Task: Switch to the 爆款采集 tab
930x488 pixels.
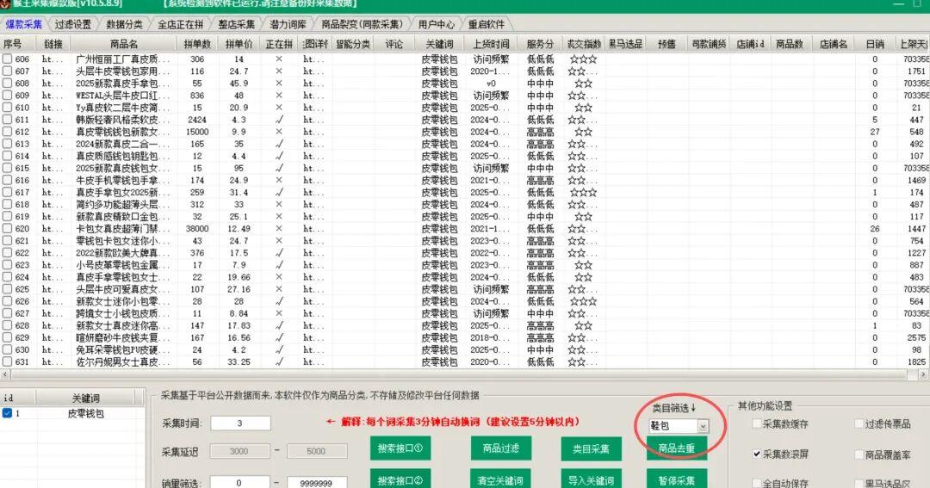Action: [x=24, y=24]
